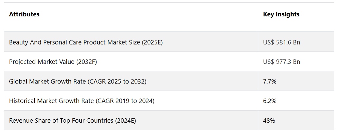Screen dimensions: 344x134
Task: Click the word Attributes in the header
Action: [24, 14]
